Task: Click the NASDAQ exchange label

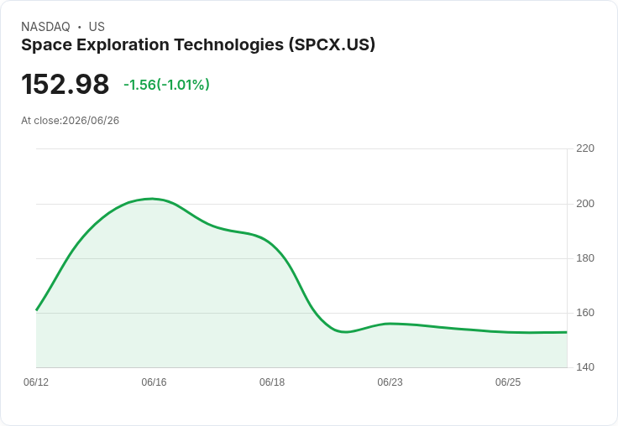Action: point(45,27)
